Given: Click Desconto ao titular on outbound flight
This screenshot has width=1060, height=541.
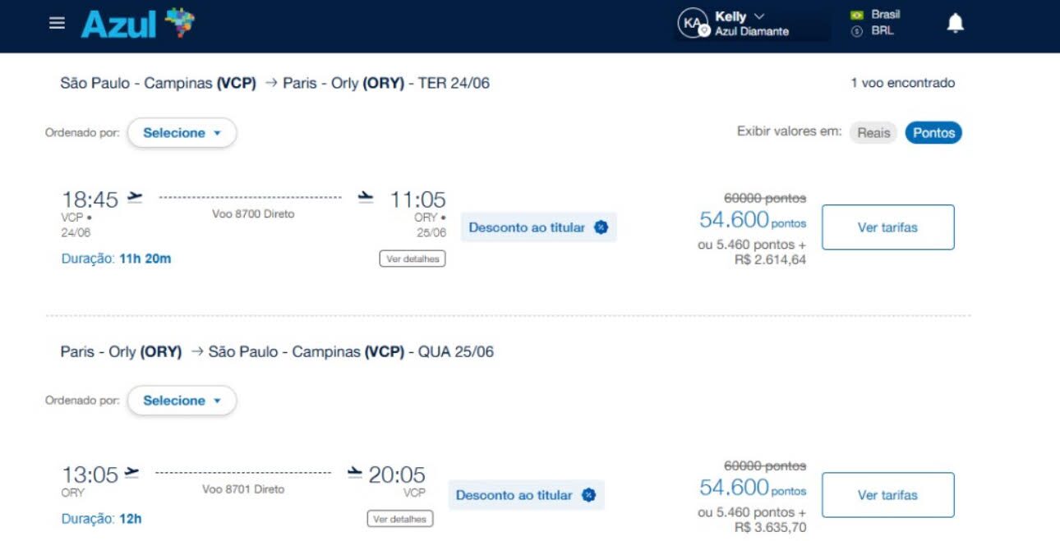Looking at the screenshot, I should click(x=538, y=227).
